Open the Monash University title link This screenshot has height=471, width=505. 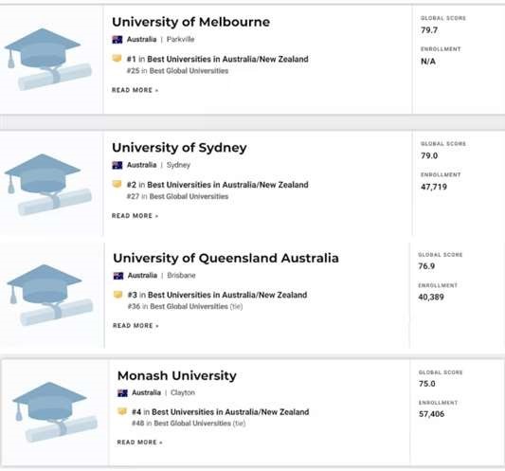click(177, 375)
